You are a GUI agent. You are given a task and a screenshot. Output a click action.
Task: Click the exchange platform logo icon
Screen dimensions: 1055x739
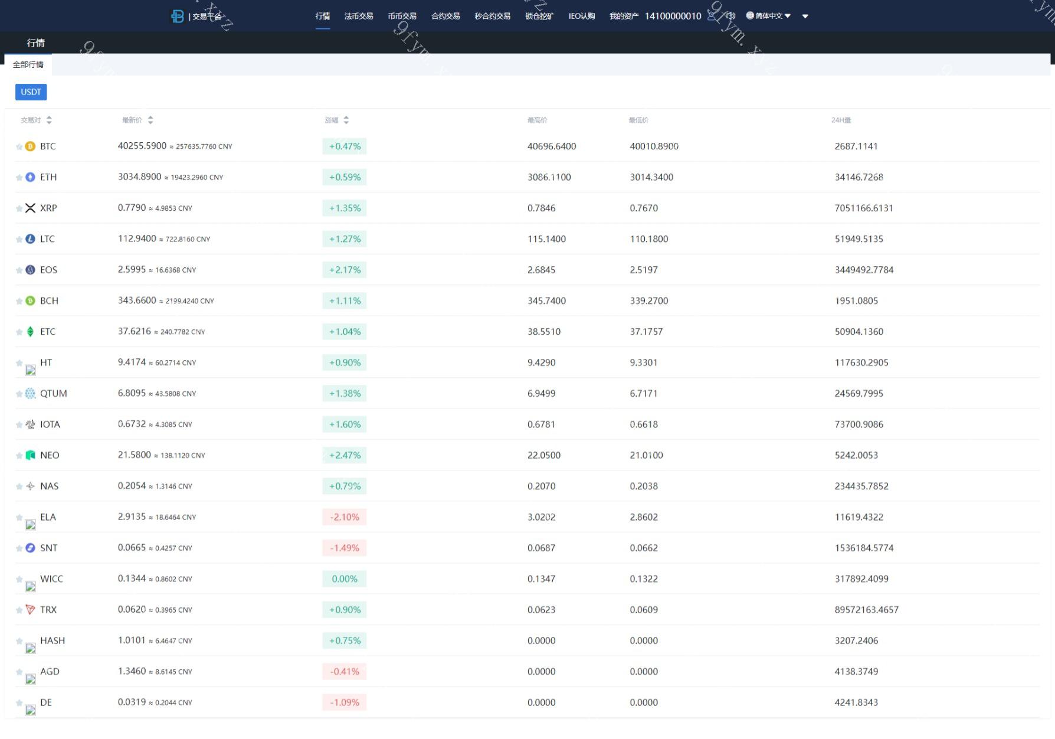click(x=177, y=17)
